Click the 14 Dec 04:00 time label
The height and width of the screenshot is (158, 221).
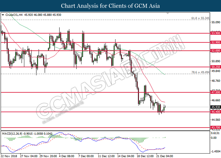point(126,156)
